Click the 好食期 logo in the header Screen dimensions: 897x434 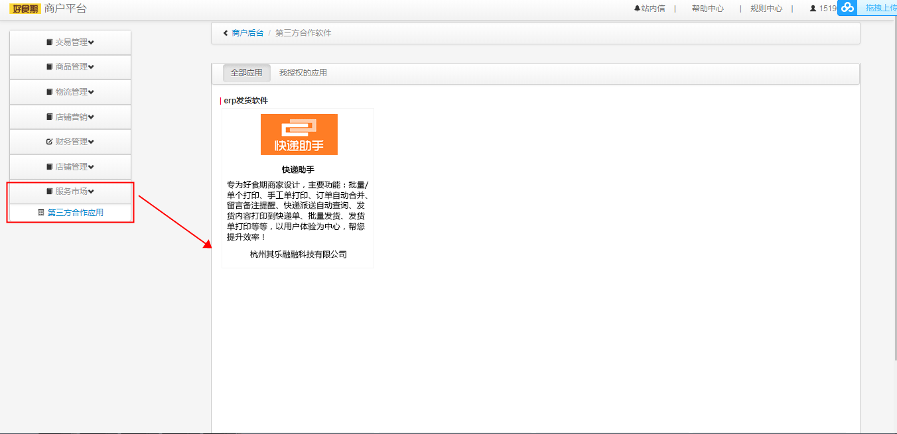click(x=24, y=9)
